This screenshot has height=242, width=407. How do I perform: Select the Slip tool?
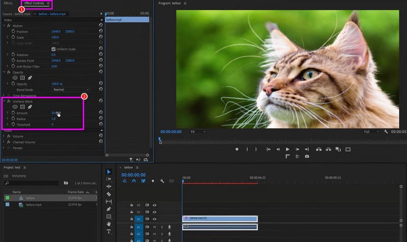(109, 201)
